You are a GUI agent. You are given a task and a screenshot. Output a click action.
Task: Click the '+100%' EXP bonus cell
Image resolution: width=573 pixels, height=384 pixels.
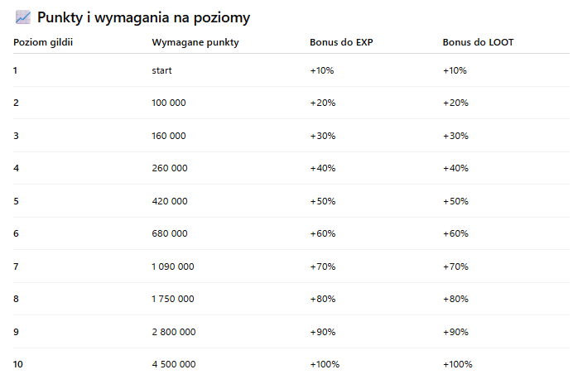[x=325, y=364]
